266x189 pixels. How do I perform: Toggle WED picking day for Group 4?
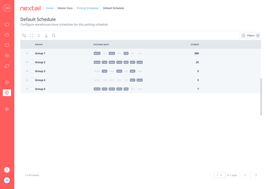(x=112, y=80)
